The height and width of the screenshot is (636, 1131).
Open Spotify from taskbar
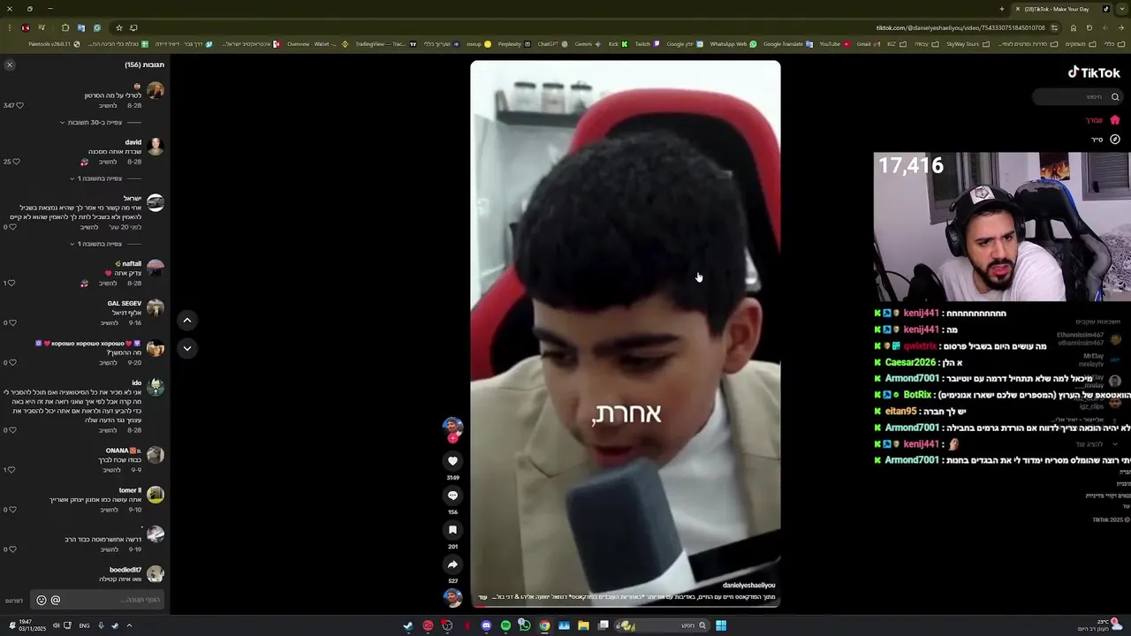pos(505,625)
